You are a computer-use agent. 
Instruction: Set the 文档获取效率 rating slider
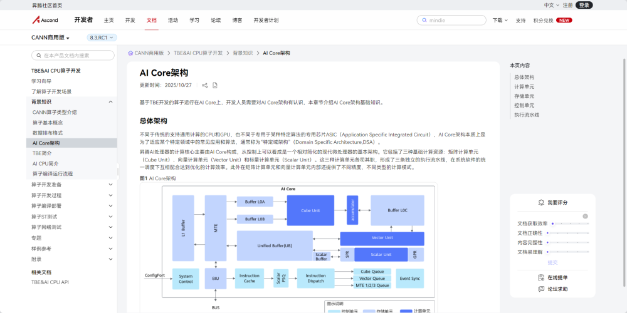pyautogui.click(x=569, y=224)
